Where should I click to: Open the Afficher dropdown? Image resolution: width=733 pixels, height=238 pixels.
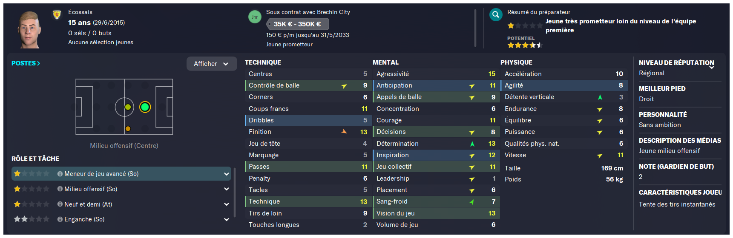click(x=212, y=64)
